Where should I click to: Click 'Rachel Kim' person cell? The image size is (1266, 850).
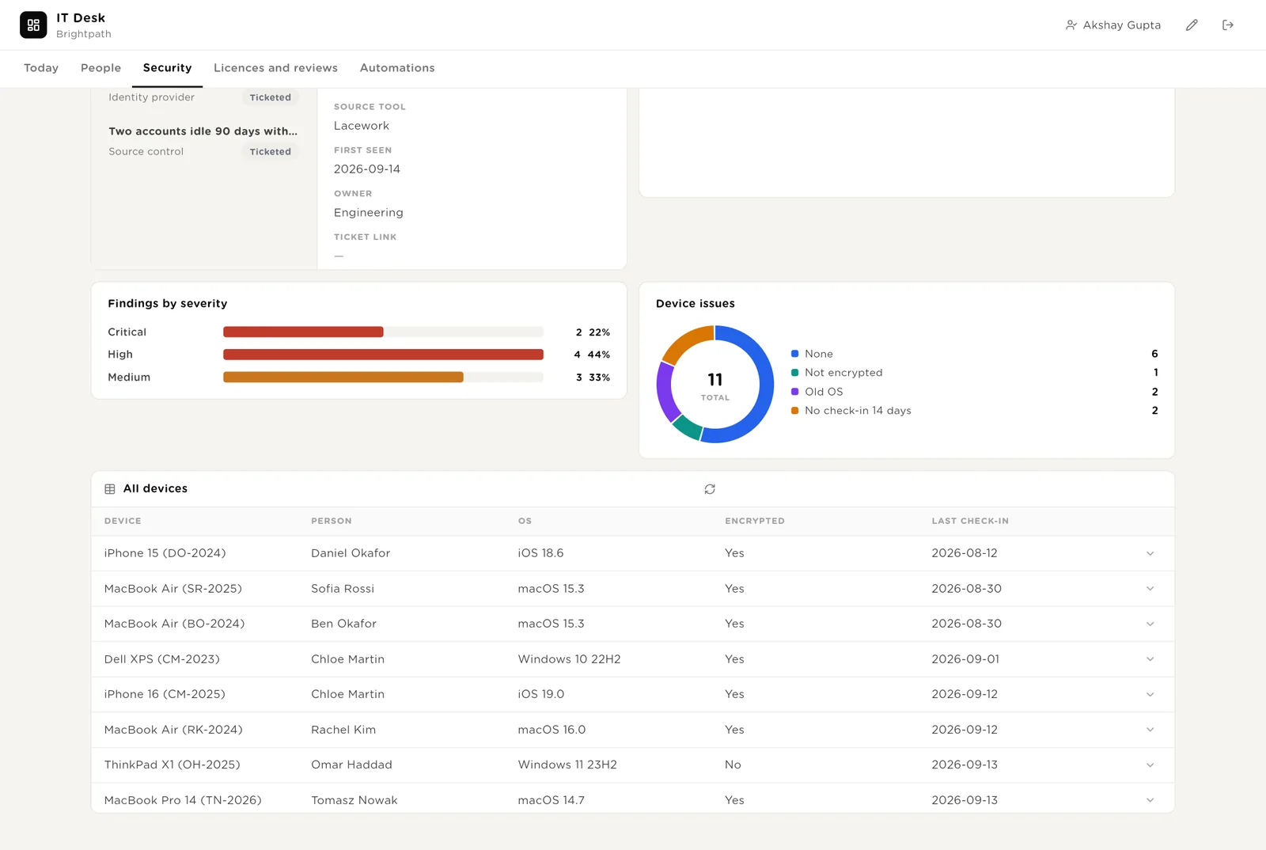tap(343, 730)
